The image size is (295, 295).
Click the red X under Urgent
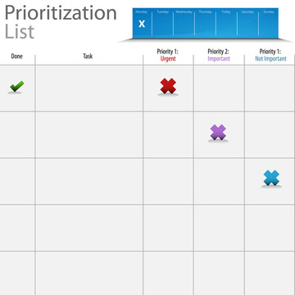pyautogui.click(x=168, y=86)
